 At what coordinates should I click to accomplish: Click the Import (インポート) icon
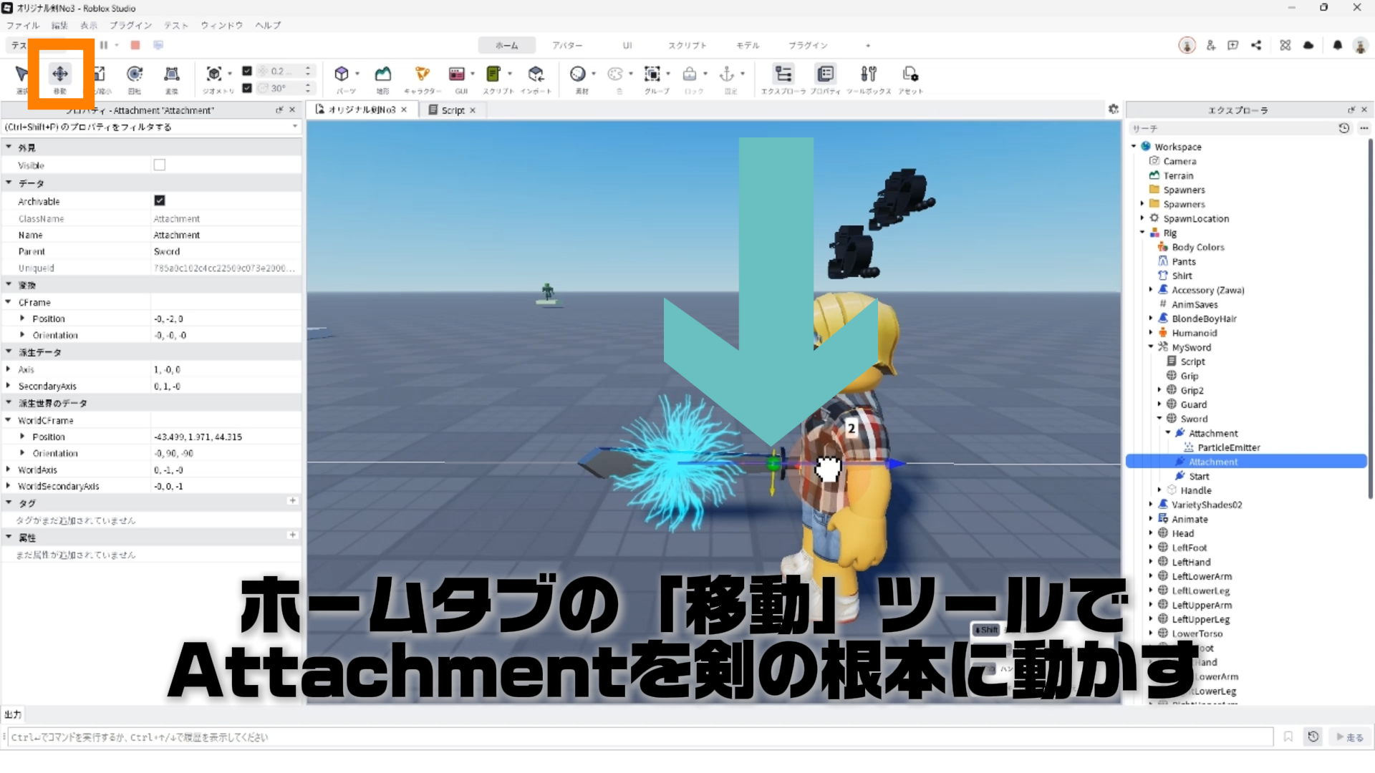536,74
